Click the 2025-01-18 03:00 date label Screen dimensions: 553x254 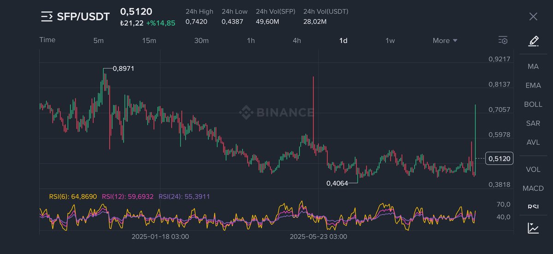(x=160, y=237)
